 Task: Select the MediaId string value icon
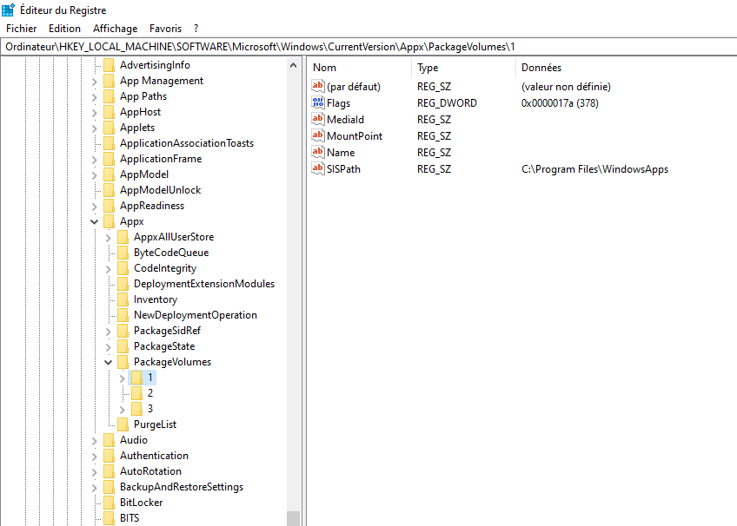(318, 119)
